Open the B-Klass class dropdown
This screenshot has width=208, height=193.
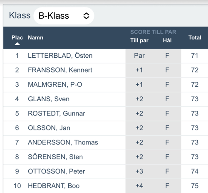point(64,16)
